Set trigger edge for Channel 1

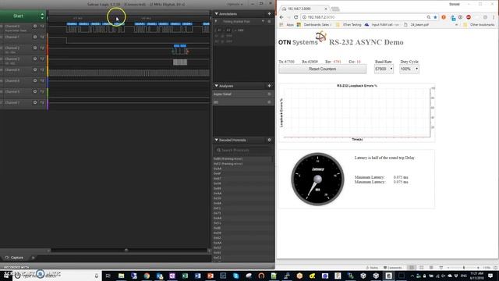pyautogui.click(x=42, y=37)
